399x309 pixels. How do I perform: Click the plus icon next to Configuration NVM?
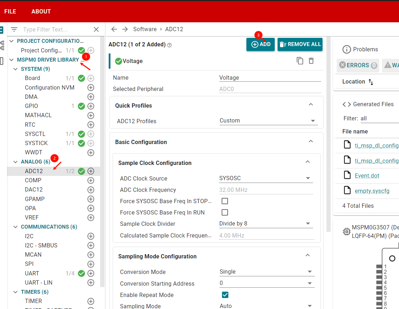(x=91, y=87)
